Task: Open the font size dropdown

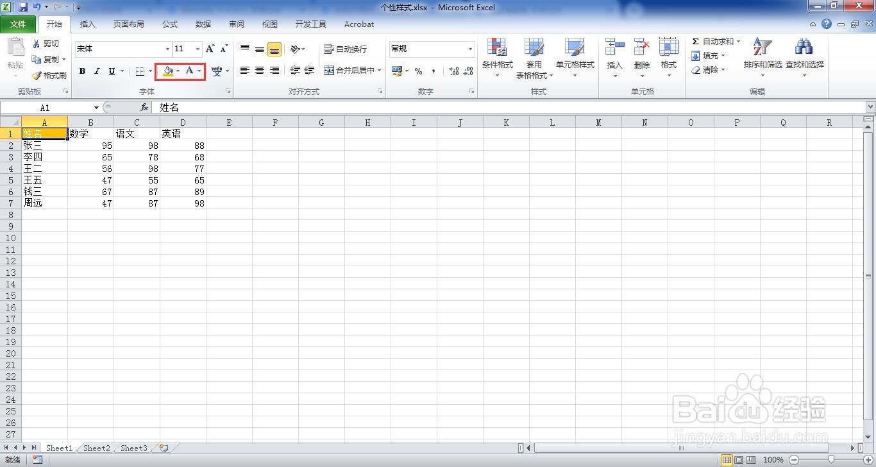Action: [x=198, y=49]
